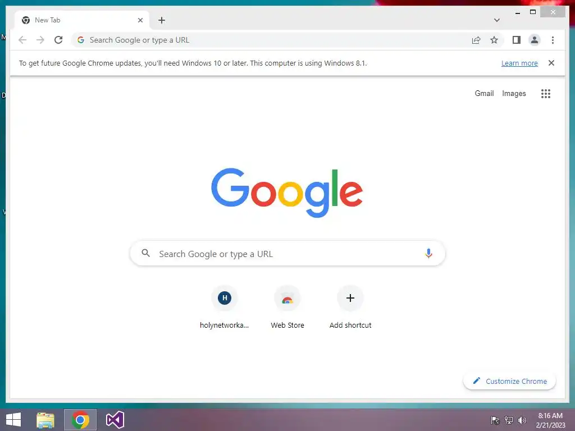Minimize the Chrome window

pyautogui.click(x=517, y=12)
